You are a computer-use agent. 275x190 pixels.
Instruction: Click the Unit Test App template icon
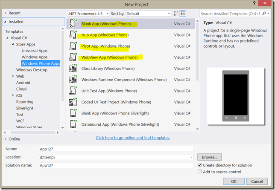click(x=73, y=91)
